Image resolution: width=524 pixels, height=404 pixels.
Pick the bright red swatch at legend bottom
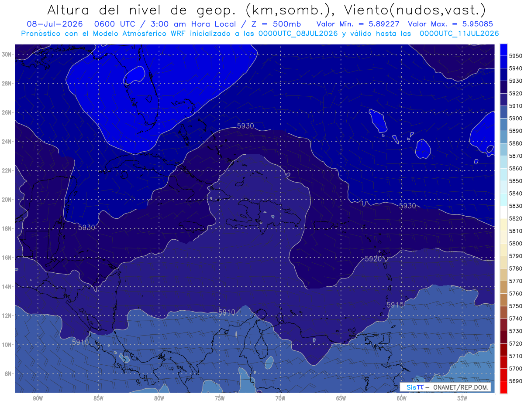[x=503, y=387]
